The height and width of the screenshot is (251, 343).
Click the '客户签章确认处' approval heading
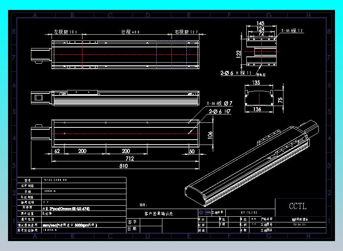[159, 214]
